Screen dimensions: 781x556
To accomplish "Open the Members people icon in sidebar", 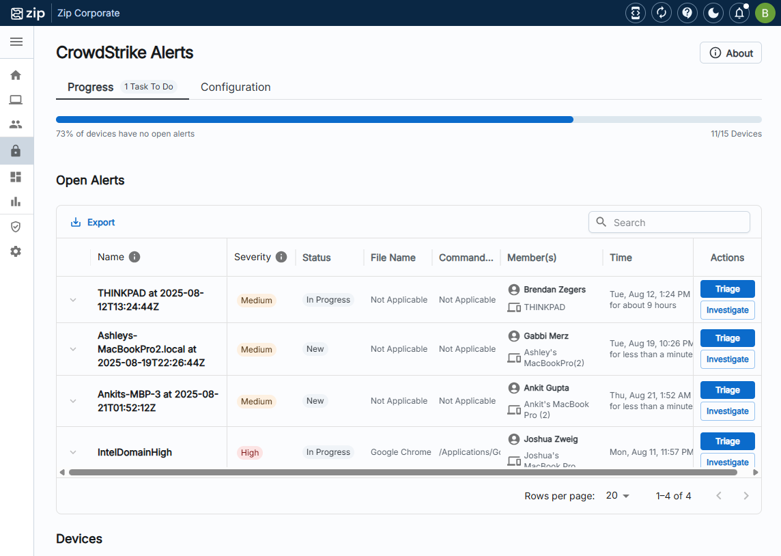I will (16, 125).
